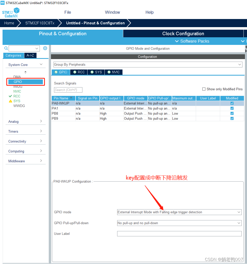
Task: Toggle Modified checkbox for PA1 row
Action: click(232, 109)
